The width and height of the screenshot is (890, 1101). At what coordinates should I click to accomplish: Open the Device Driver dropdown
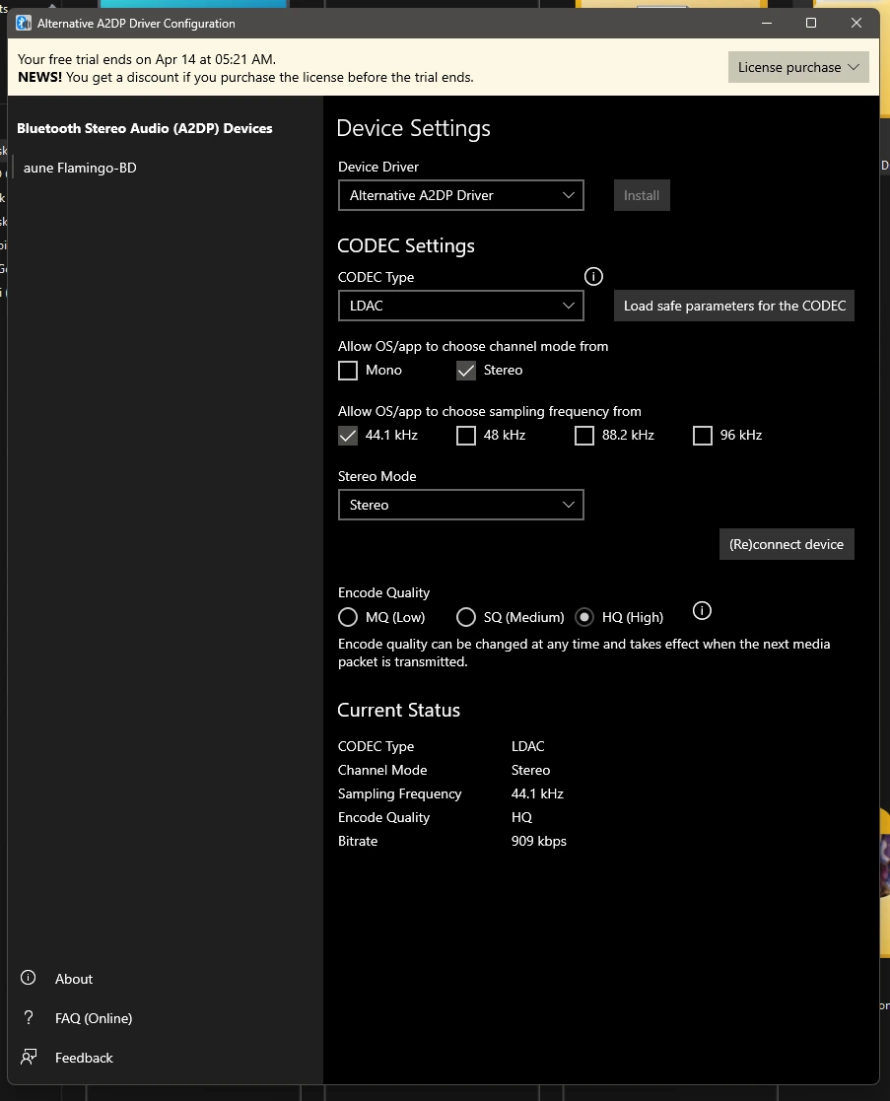[461, 195]
